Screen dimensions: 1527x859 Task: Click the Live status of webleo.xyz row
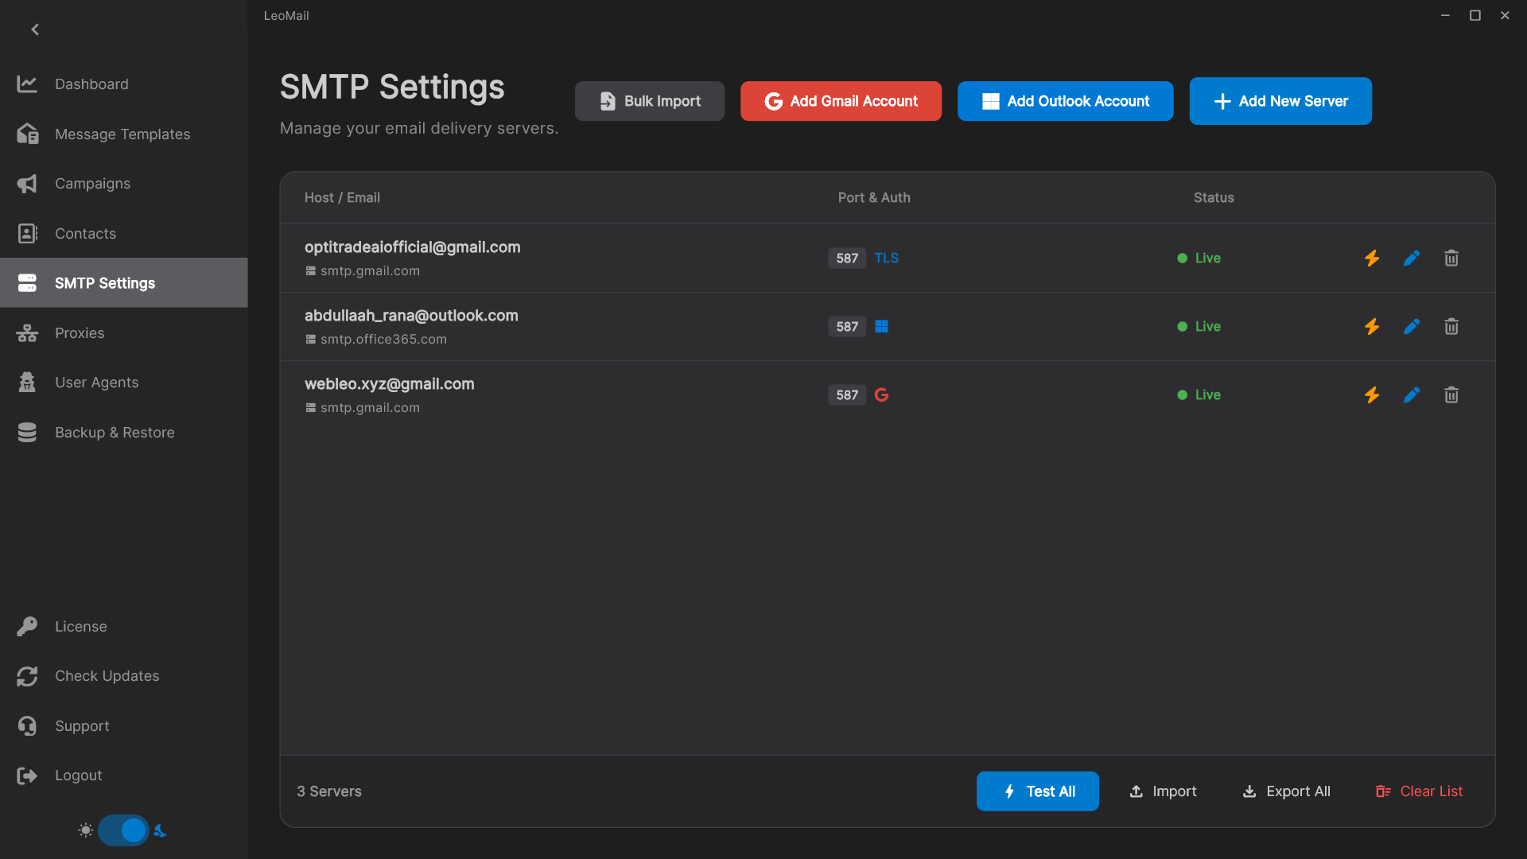pyautogui.click(x=1199, y=395)
